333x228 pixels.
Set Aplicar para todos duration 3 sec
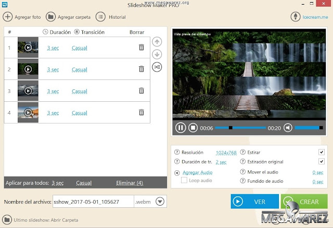pos(58,183)
